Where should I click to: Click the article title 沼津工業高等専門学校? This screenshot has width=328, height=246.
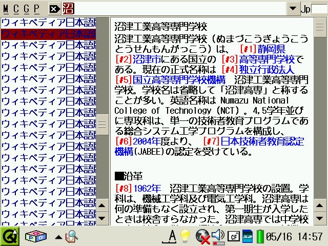tap(160, 27)
